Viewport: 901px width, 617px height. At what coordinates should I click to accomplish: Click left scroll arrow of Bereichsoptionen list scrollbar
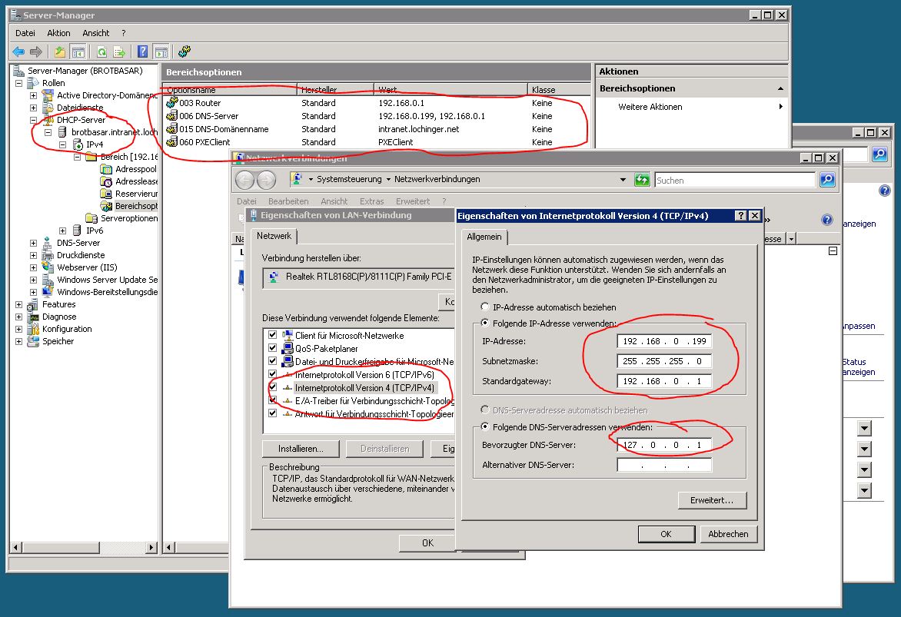coord(169,548)
